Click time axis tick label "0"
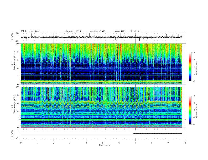This screenshot has width=208, height=160. (21, 143)
